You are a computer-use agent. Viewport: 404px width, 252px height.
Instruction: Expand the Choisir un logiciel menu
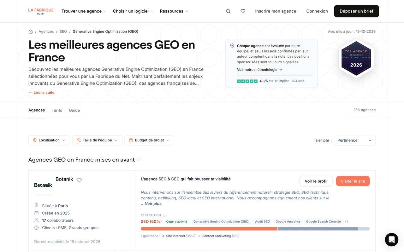[x=133, y=11]
